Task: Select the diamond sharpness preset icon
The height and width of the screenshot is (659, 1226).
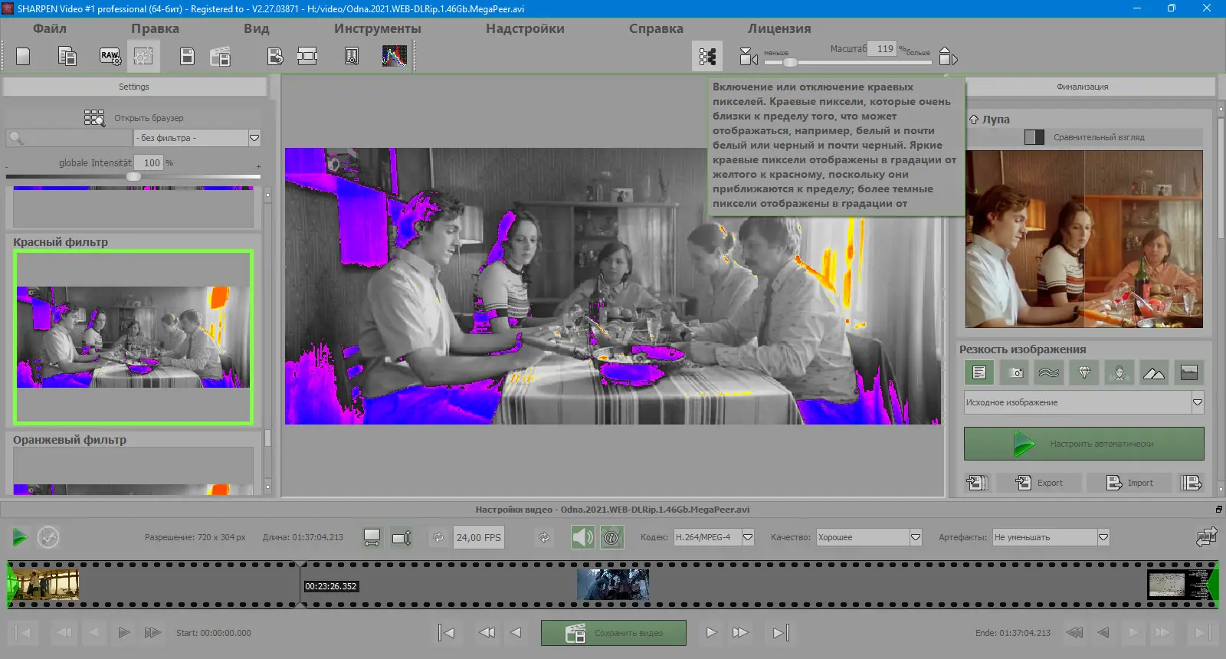Action: 1084,372
